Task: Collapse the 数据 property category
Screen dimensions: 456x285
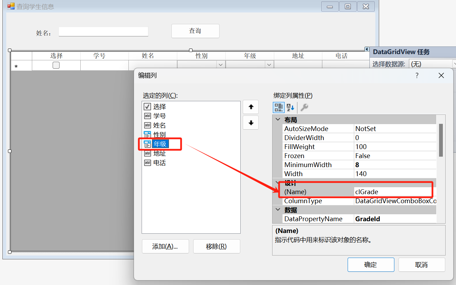Action: (278, 210)
